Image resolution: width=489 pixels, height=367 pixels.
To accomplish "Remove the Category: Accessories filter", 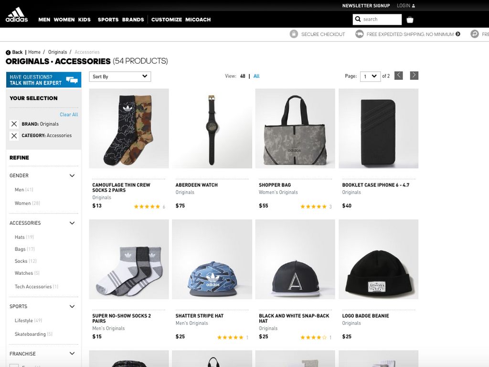I will click(14, 136).
